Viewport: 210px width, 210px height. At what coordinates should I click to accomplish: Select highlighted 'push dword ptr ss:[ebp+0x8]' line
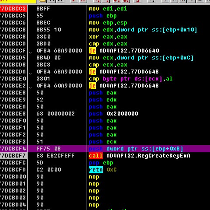(x=136, y=149)
